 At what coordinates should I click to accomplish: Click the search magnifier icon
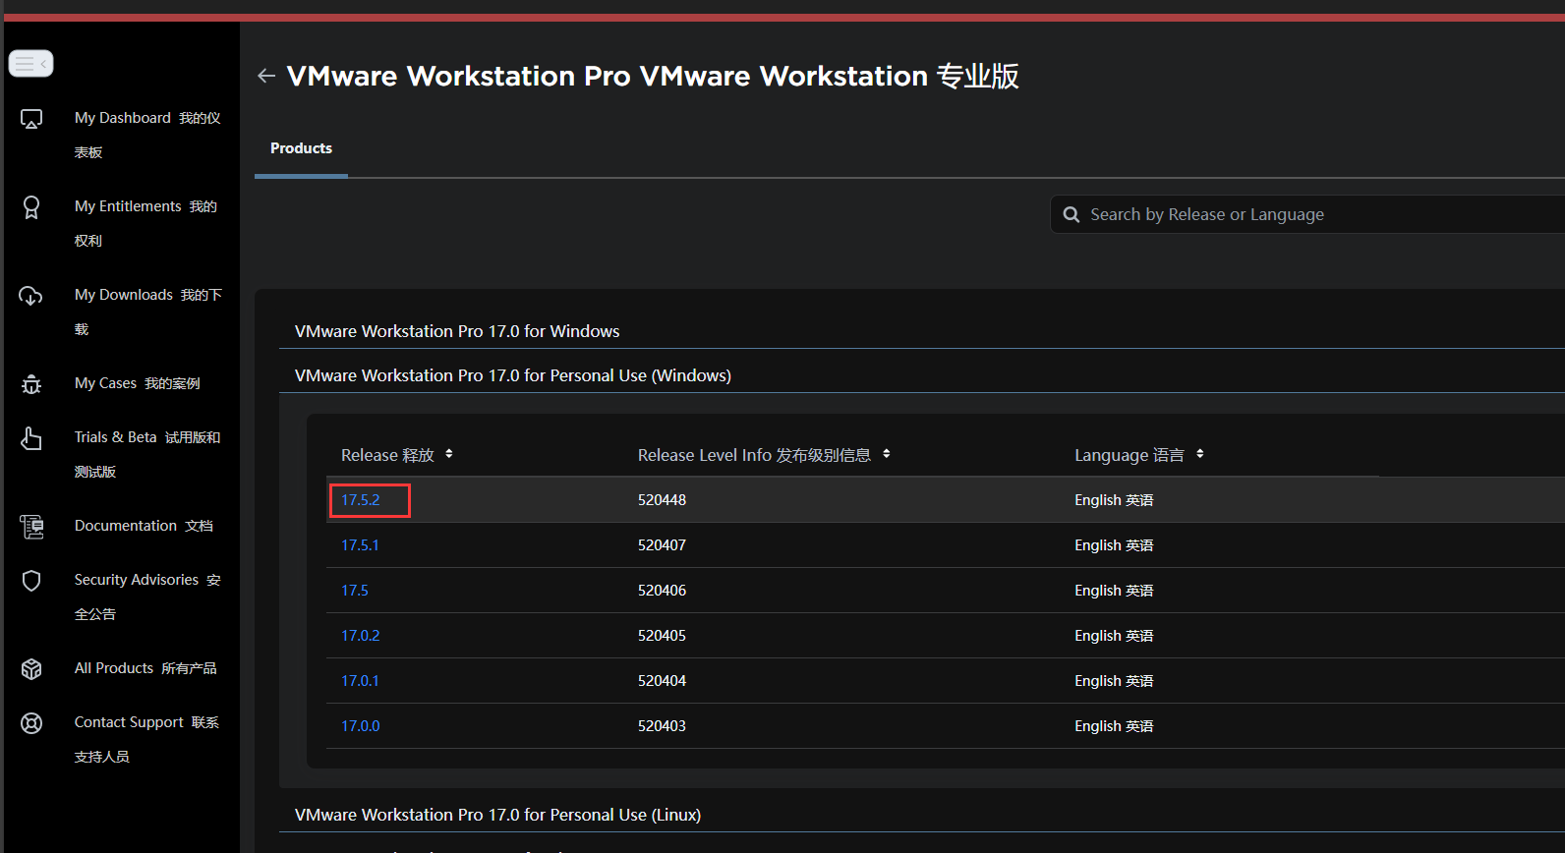coord(1072,214)
